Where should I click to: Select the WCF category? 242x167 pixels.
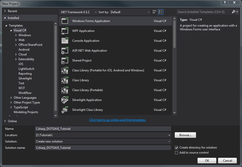[22, 88]
